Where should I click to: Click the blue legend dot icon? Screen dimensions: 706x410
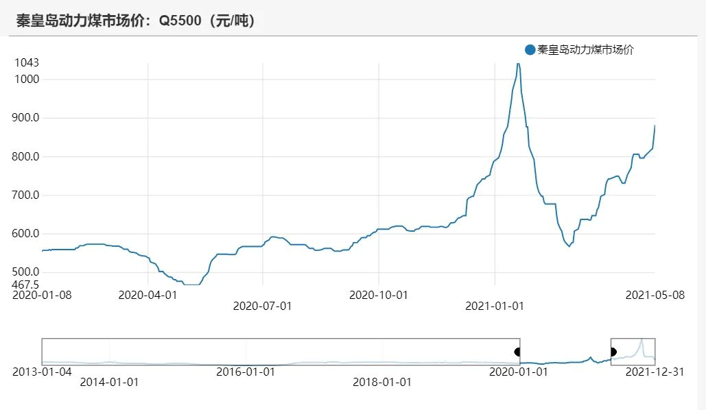(x=530, y=49)
